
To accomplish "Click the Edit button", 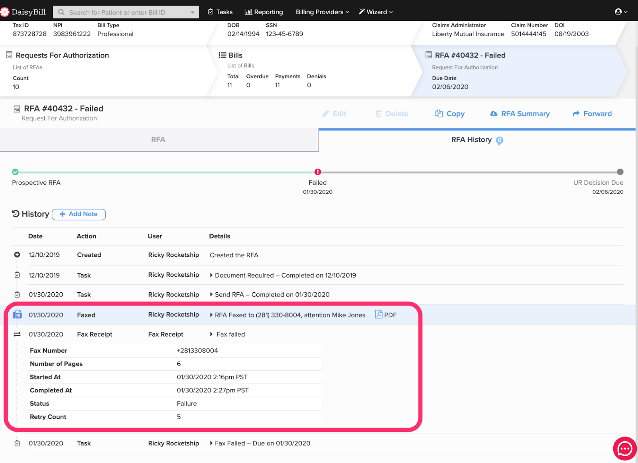I will (334, 114).
